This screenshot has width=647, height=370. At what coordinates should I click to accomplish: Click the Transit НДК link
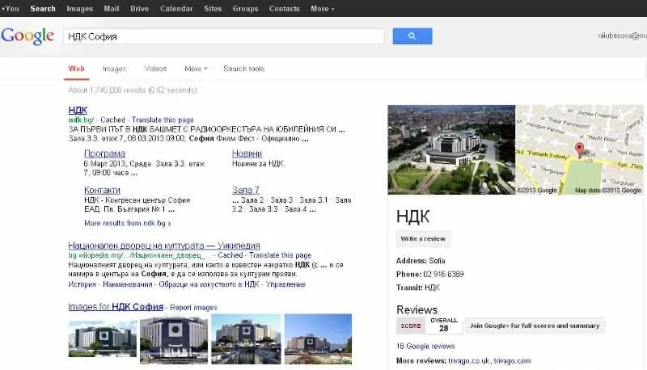tap(432, 288)
